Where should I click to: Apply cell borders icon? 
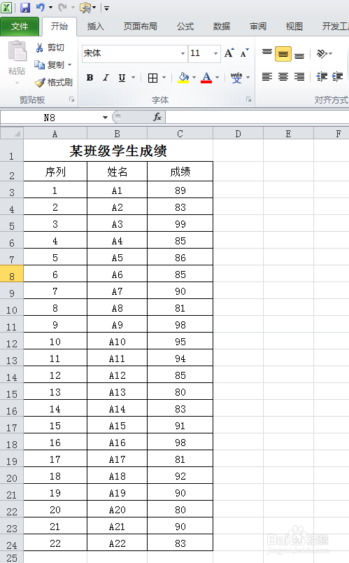(152, 78)
